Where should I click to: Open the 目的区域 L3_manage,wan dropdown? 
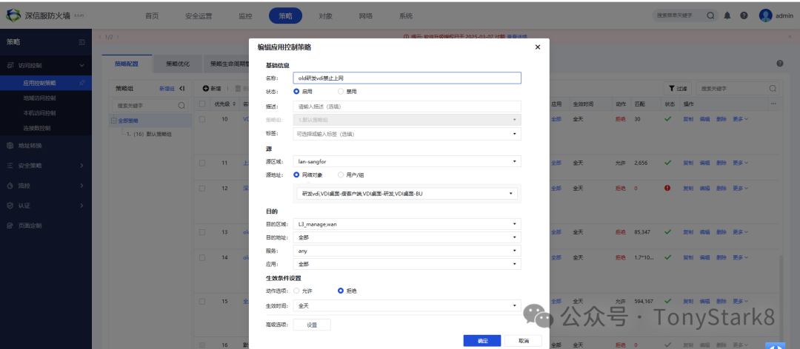407,224
